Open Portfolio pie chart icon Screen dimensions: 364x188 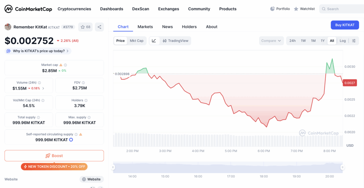click(x=273, y=9)
